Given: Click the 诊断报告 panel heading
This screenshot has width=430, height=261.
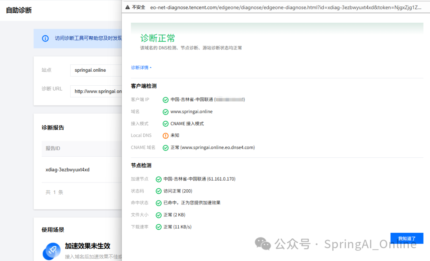Looking at the screenshot, I should tap(53, 128).
